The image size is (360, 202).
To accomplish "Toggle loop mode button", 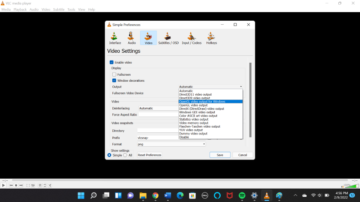I will coord(45,185).
